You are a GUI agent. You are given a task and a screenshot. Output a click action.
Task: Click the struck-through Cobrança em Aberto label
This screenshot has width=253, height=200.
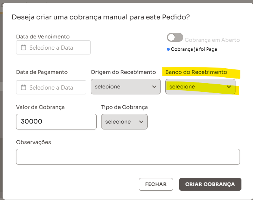[x=212, y=40]
